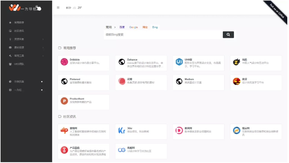Click the Producthunt P icon
The image size is (289, 163).
coord(64,101)
